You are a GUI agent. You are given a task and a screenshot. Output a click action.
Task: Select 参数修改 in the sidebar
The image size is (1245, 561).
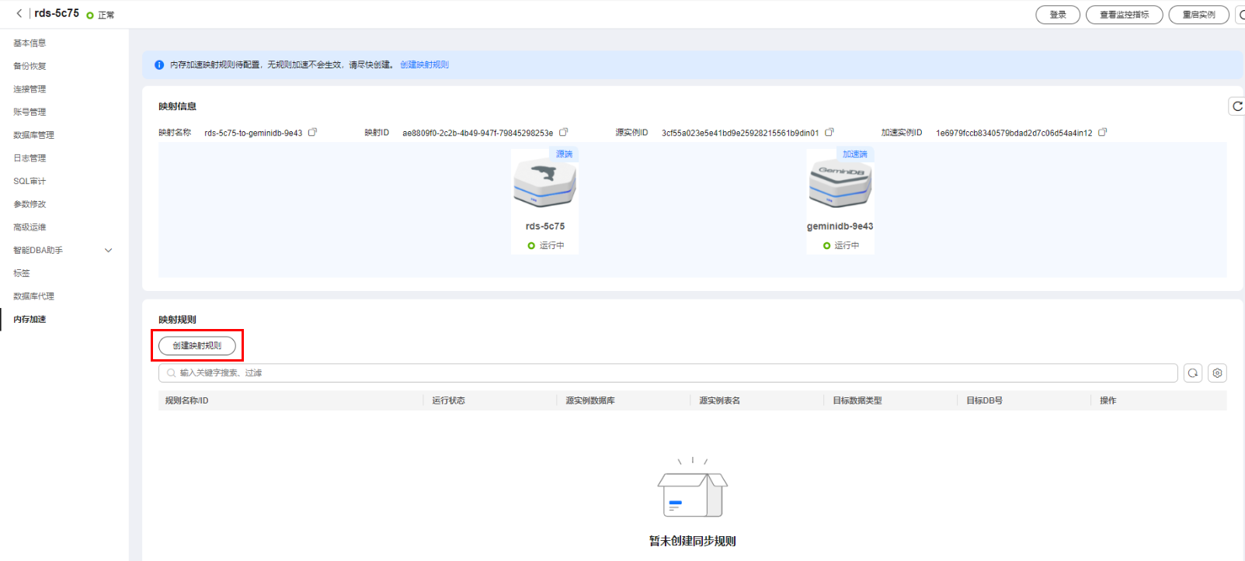(x=30, y=204)
